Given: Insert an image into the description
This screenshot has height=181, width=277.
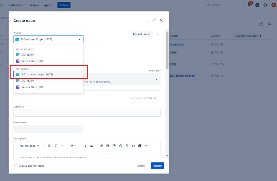Looking at the screenshot, I should pos(108,146).
